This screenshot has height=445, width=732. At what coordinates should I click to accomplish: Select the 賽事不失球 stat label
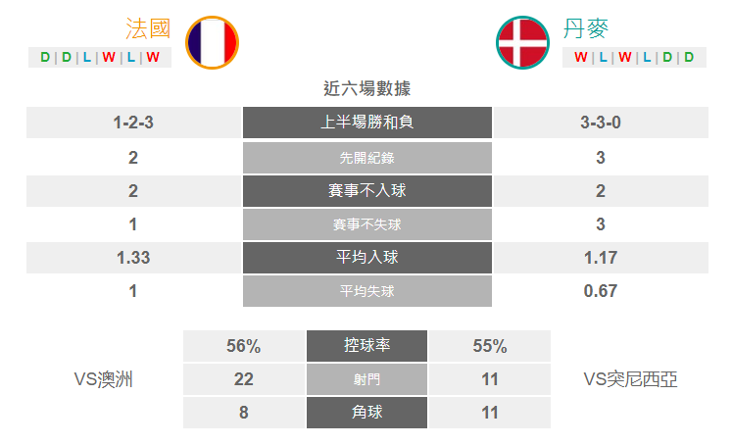(x=366, y=224)
